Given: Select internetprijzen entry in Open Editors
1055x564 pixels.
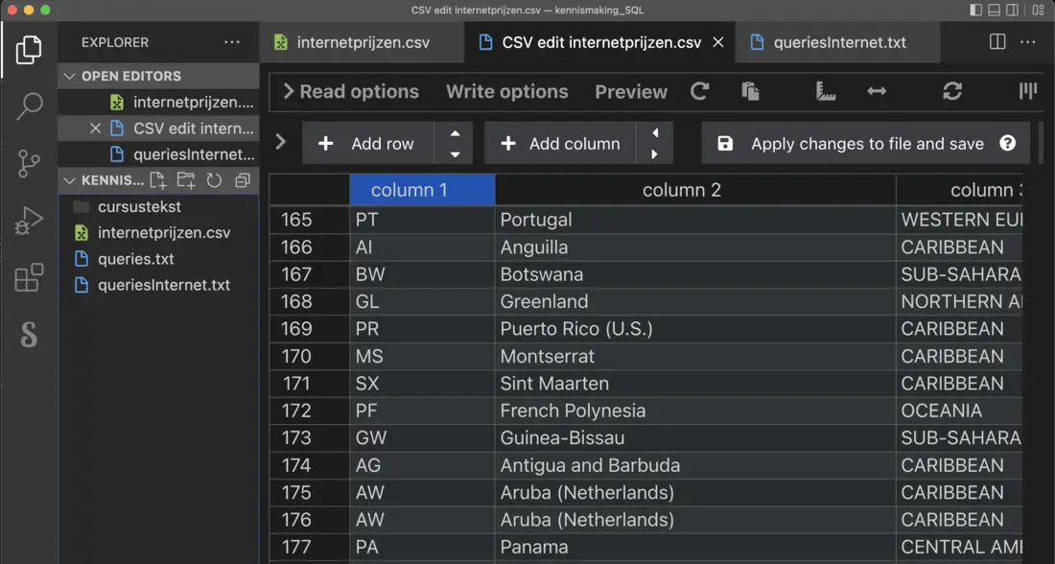Looking at the screenshot, I should (x=159, y=103).
